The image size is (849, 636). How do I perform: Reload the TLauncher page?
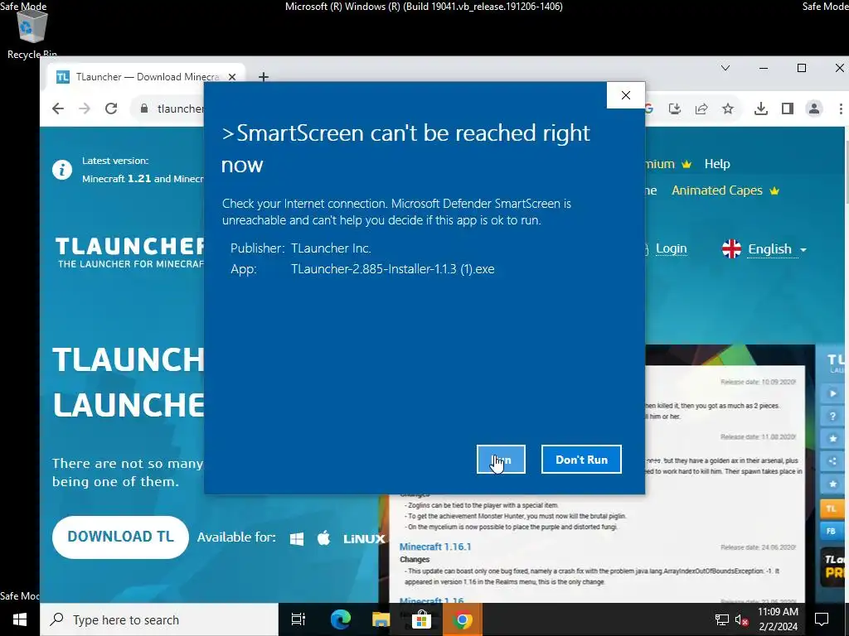111,108
